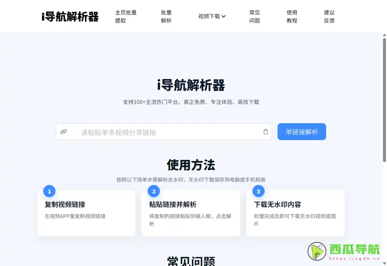387x266 pixels.
Task: Click the link icon inside the search input
Action: click(64, 132)
